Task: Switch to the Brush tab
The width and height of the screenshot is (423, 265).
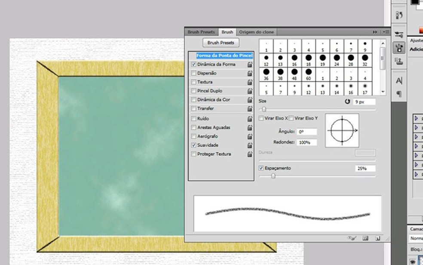Action: (x=227, y=32)
